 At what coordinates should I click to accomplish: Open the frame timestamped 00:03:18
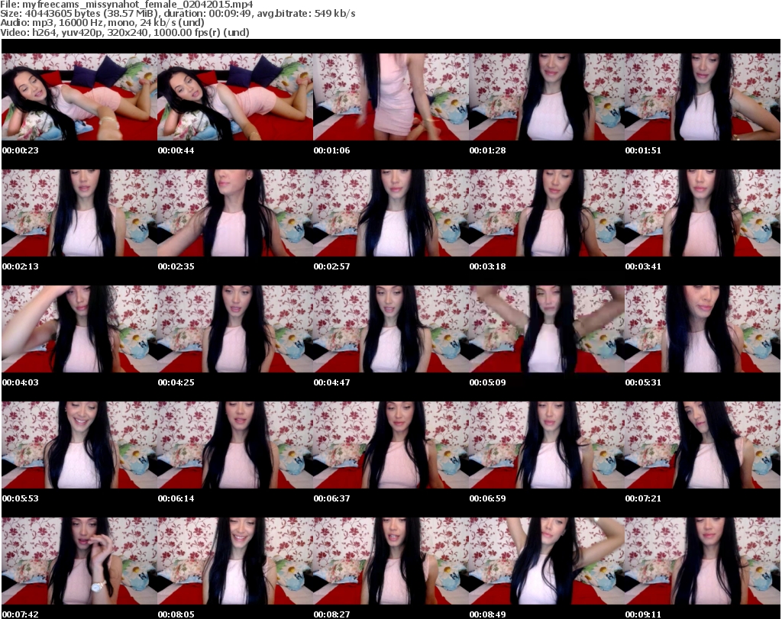(547, 213)
